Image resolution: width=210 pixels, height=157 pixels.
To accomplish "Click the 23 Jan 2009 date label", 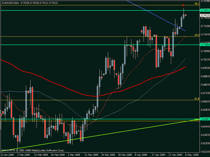I will [7, 155].
